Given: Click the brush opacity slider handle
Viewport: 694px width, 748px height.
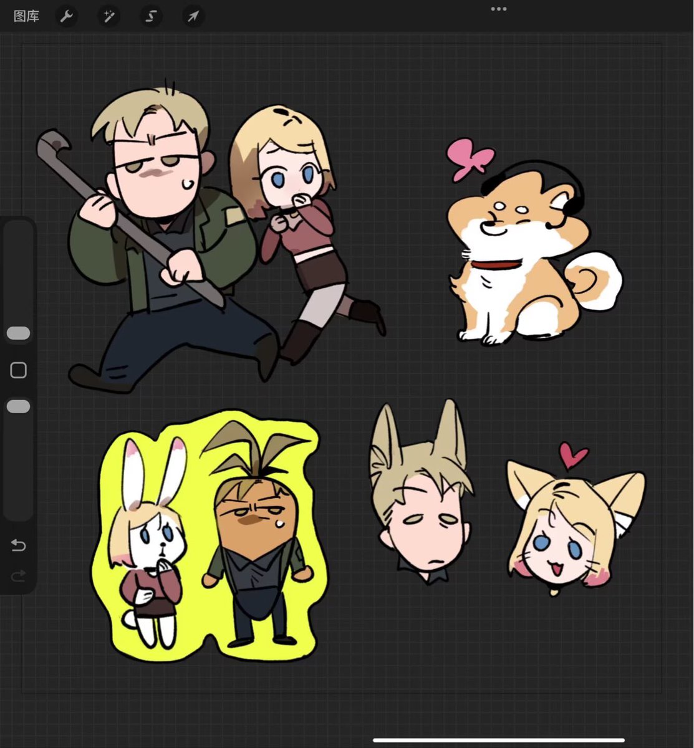Looking at the screenshot, I should tap(18, 406).
